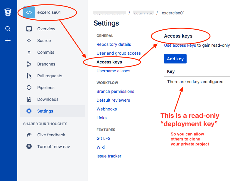Click SHARE YOUR THOUGHTS heading

45,124
